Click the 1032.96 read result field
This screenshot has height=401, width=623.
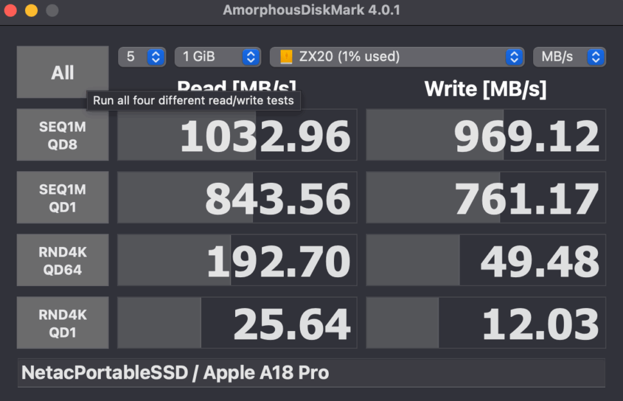pyautogui.click(x=237, y=135)
